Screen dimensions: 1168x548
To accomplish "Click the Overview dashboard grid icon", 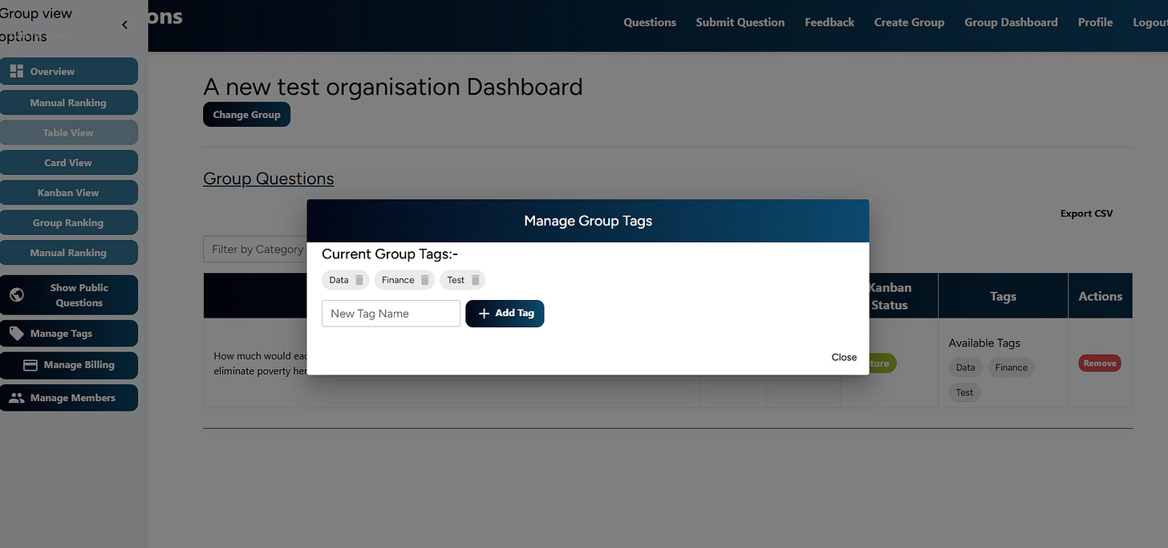I will click(x=16, y=71).
